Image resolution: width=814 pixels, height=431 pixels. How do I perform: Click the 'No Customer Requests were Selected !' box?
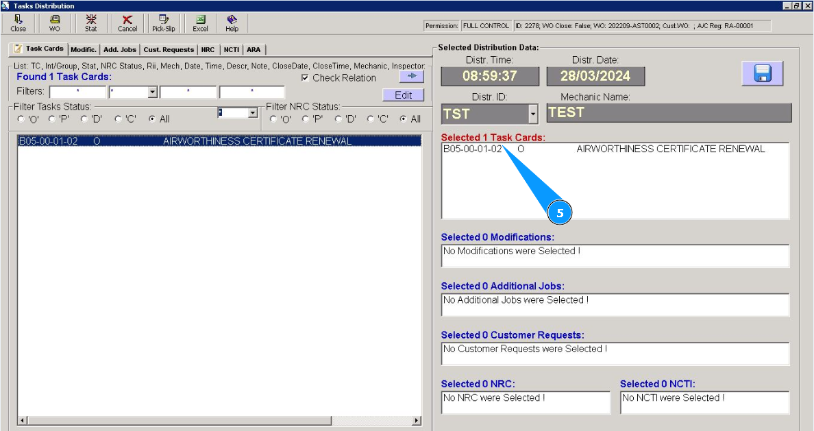point(615,354)
